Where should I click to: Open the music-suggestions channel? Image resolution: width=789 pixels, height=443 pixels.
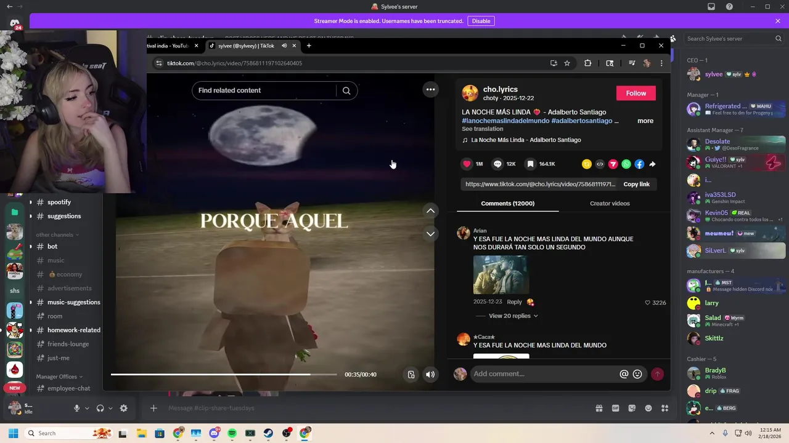click(x=73, y=302)
